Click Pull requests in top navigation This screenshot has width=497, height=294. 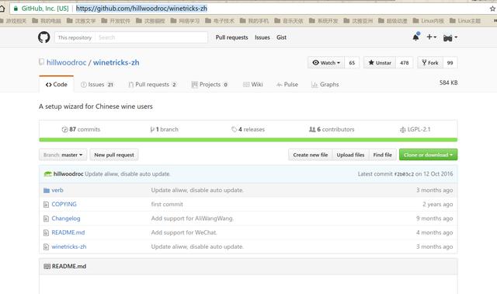[231, 37]
